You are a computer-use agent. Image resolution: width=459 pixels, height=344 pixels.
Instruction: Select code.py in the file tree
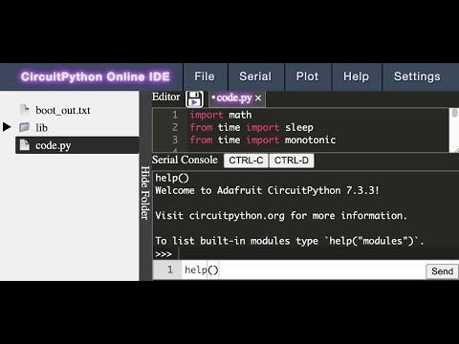(54, 145)
